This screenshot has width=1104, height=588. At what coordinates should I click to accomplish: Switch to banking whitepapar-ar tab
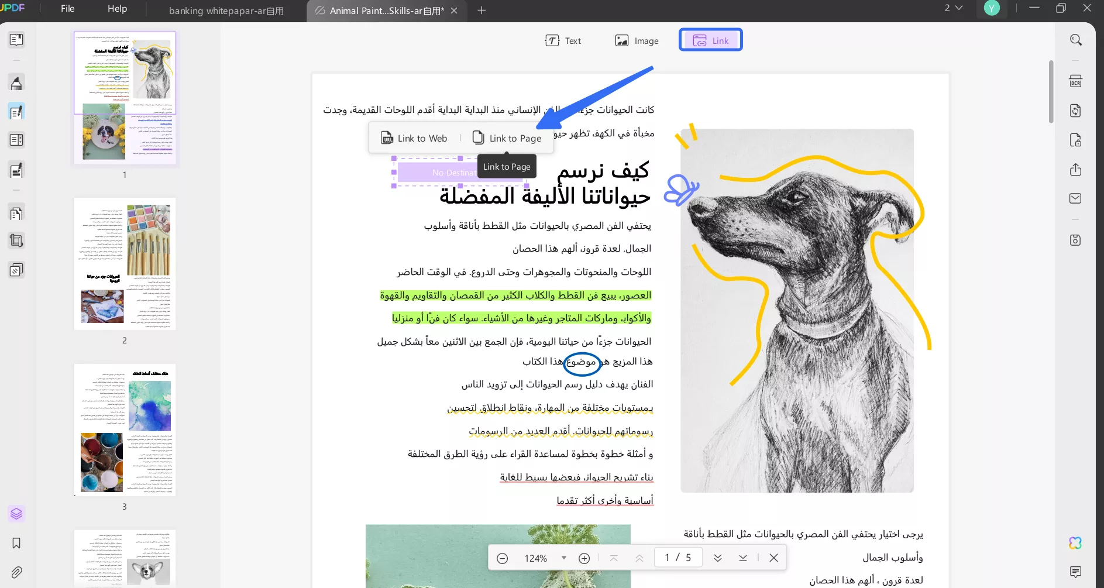tap(226, 11)
